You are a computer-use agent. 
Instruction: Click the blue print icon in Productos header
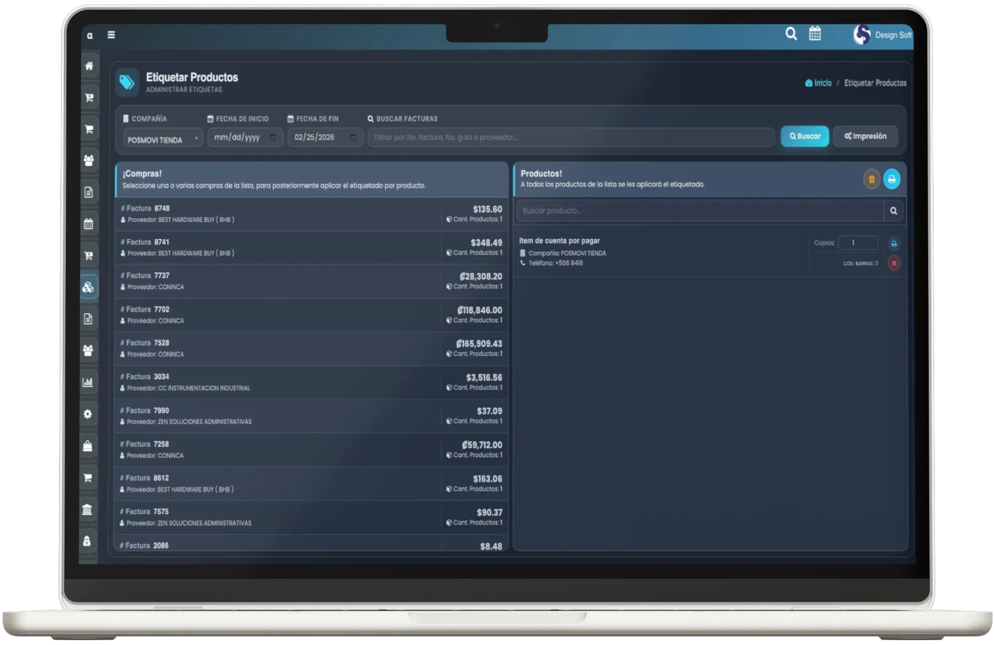tap(892, 179)
